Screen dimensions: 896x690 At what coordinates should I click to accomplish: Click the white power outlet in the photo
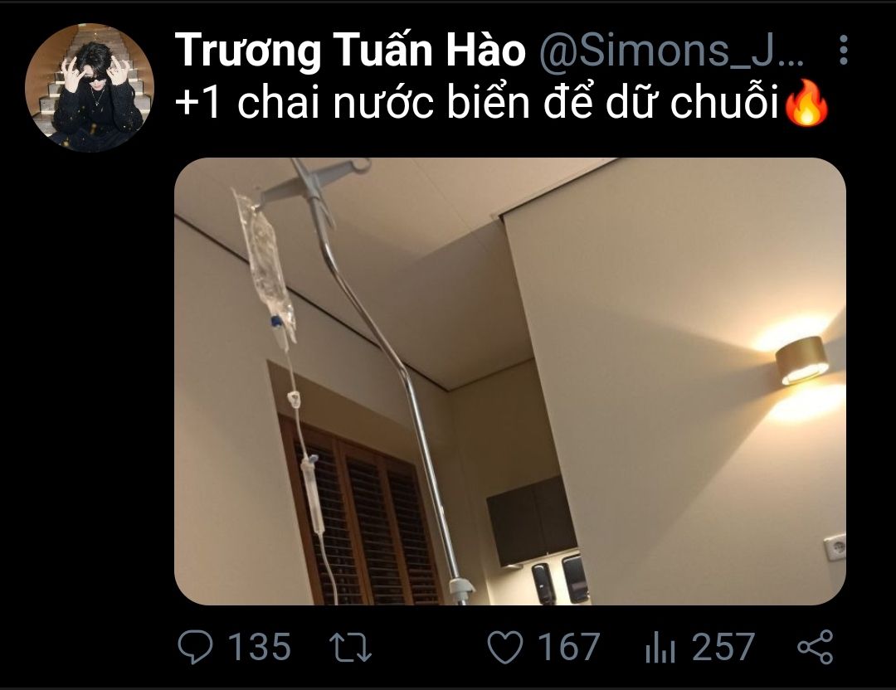pyautogui.click(x=834, y=548)
